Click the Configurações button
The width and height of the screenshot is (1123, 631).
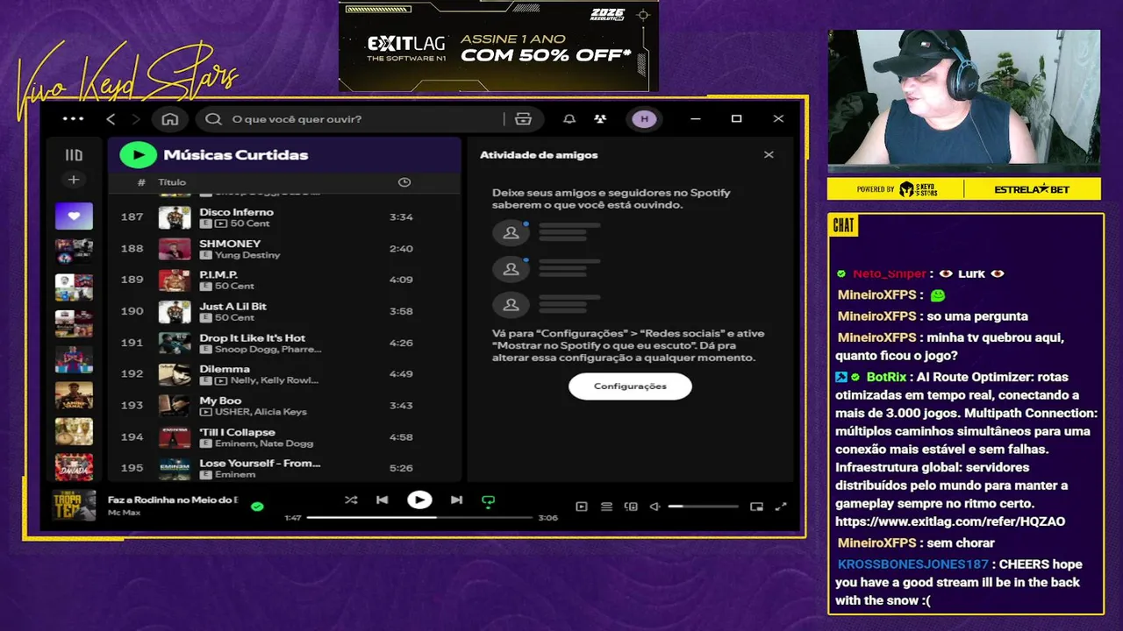(630, 386)
